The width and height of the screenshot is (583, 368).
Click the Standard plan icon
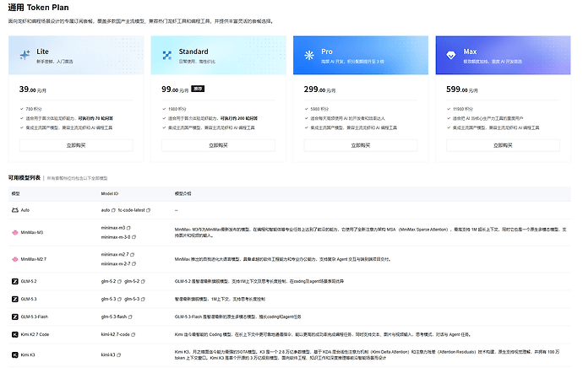(167, 56)
